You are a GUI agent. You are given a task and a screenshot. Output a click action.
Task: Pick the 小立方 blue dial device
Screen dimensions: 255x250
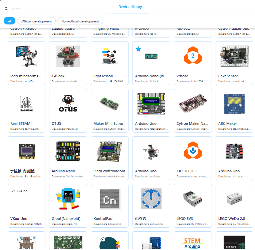pos(151,205)
